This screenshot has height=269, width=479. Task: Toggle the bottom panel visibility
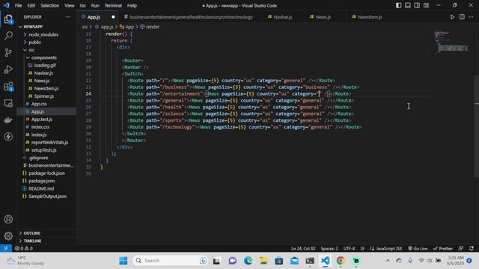tap(407, 5)
